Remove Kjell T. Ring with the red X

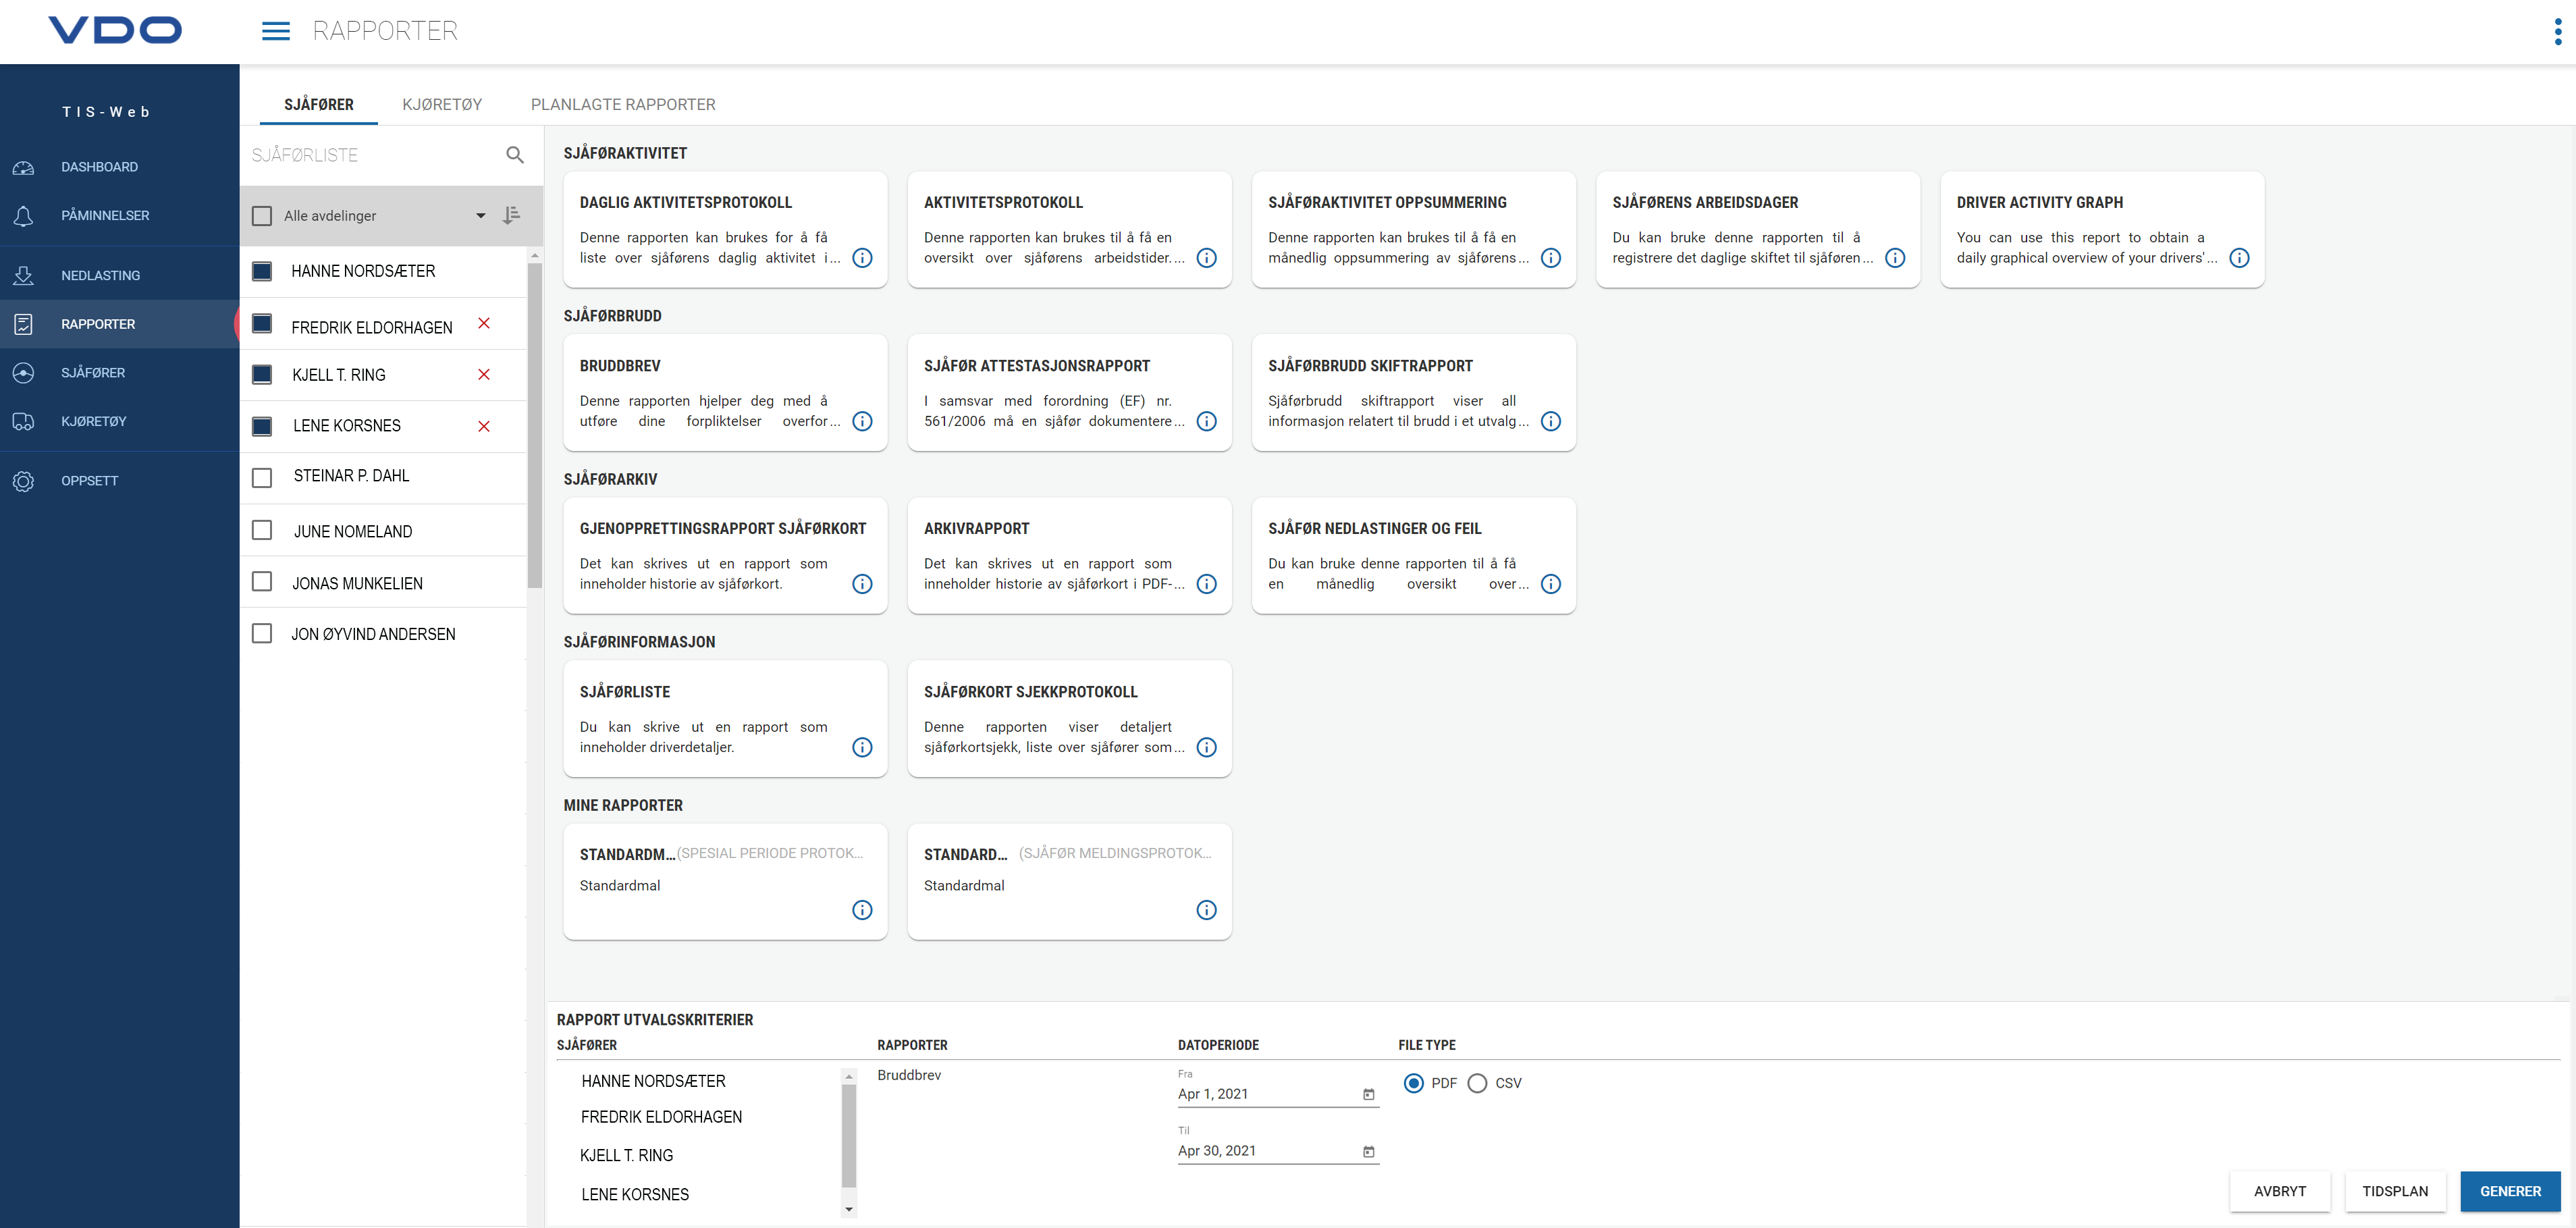tap(484, 374)
